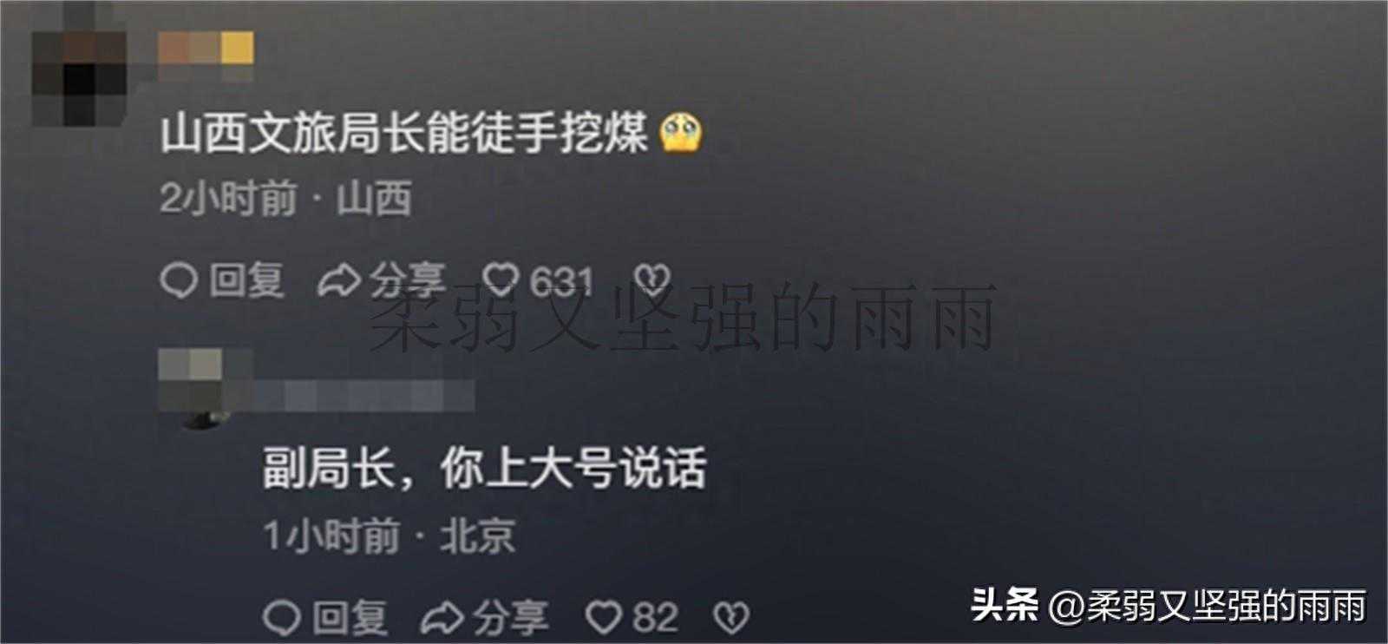Click the crying emoji in first comment
The image size is (1388, 644).
681,133
